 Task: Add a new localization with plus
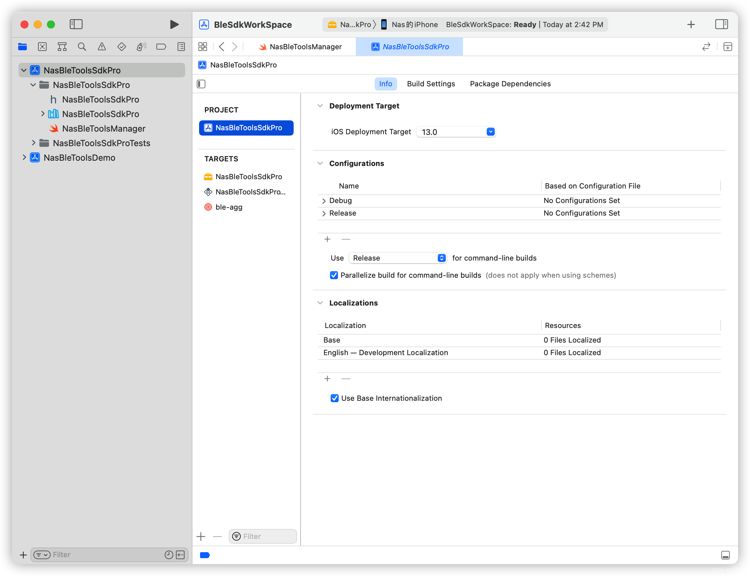coord(327,379)
